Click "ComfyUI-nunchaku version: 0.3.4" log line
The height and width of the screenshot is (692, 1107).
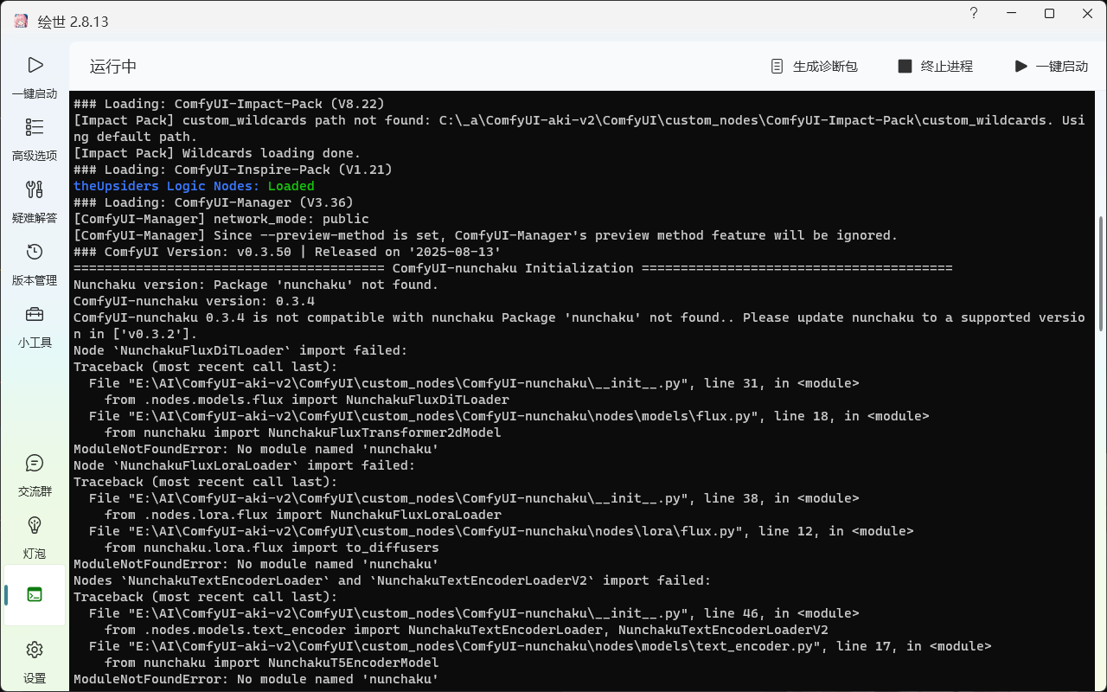tap(194, 301)
